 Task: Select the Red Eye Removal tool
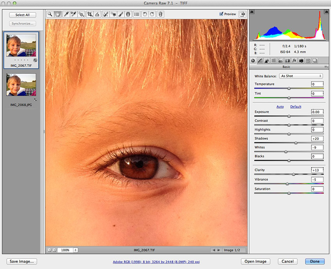point(113,14)
